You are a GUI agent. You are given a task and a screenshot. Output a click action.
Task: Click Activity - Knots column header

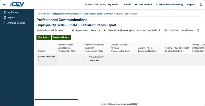(150, 48)
